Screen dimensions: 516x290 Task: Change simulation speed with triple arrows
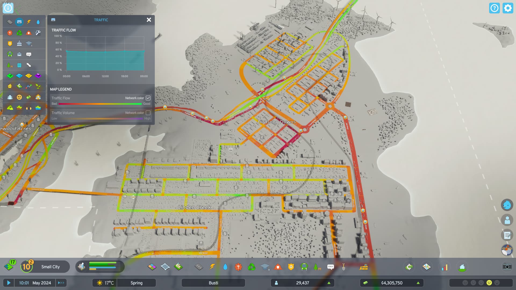click(x=61, y=283)
